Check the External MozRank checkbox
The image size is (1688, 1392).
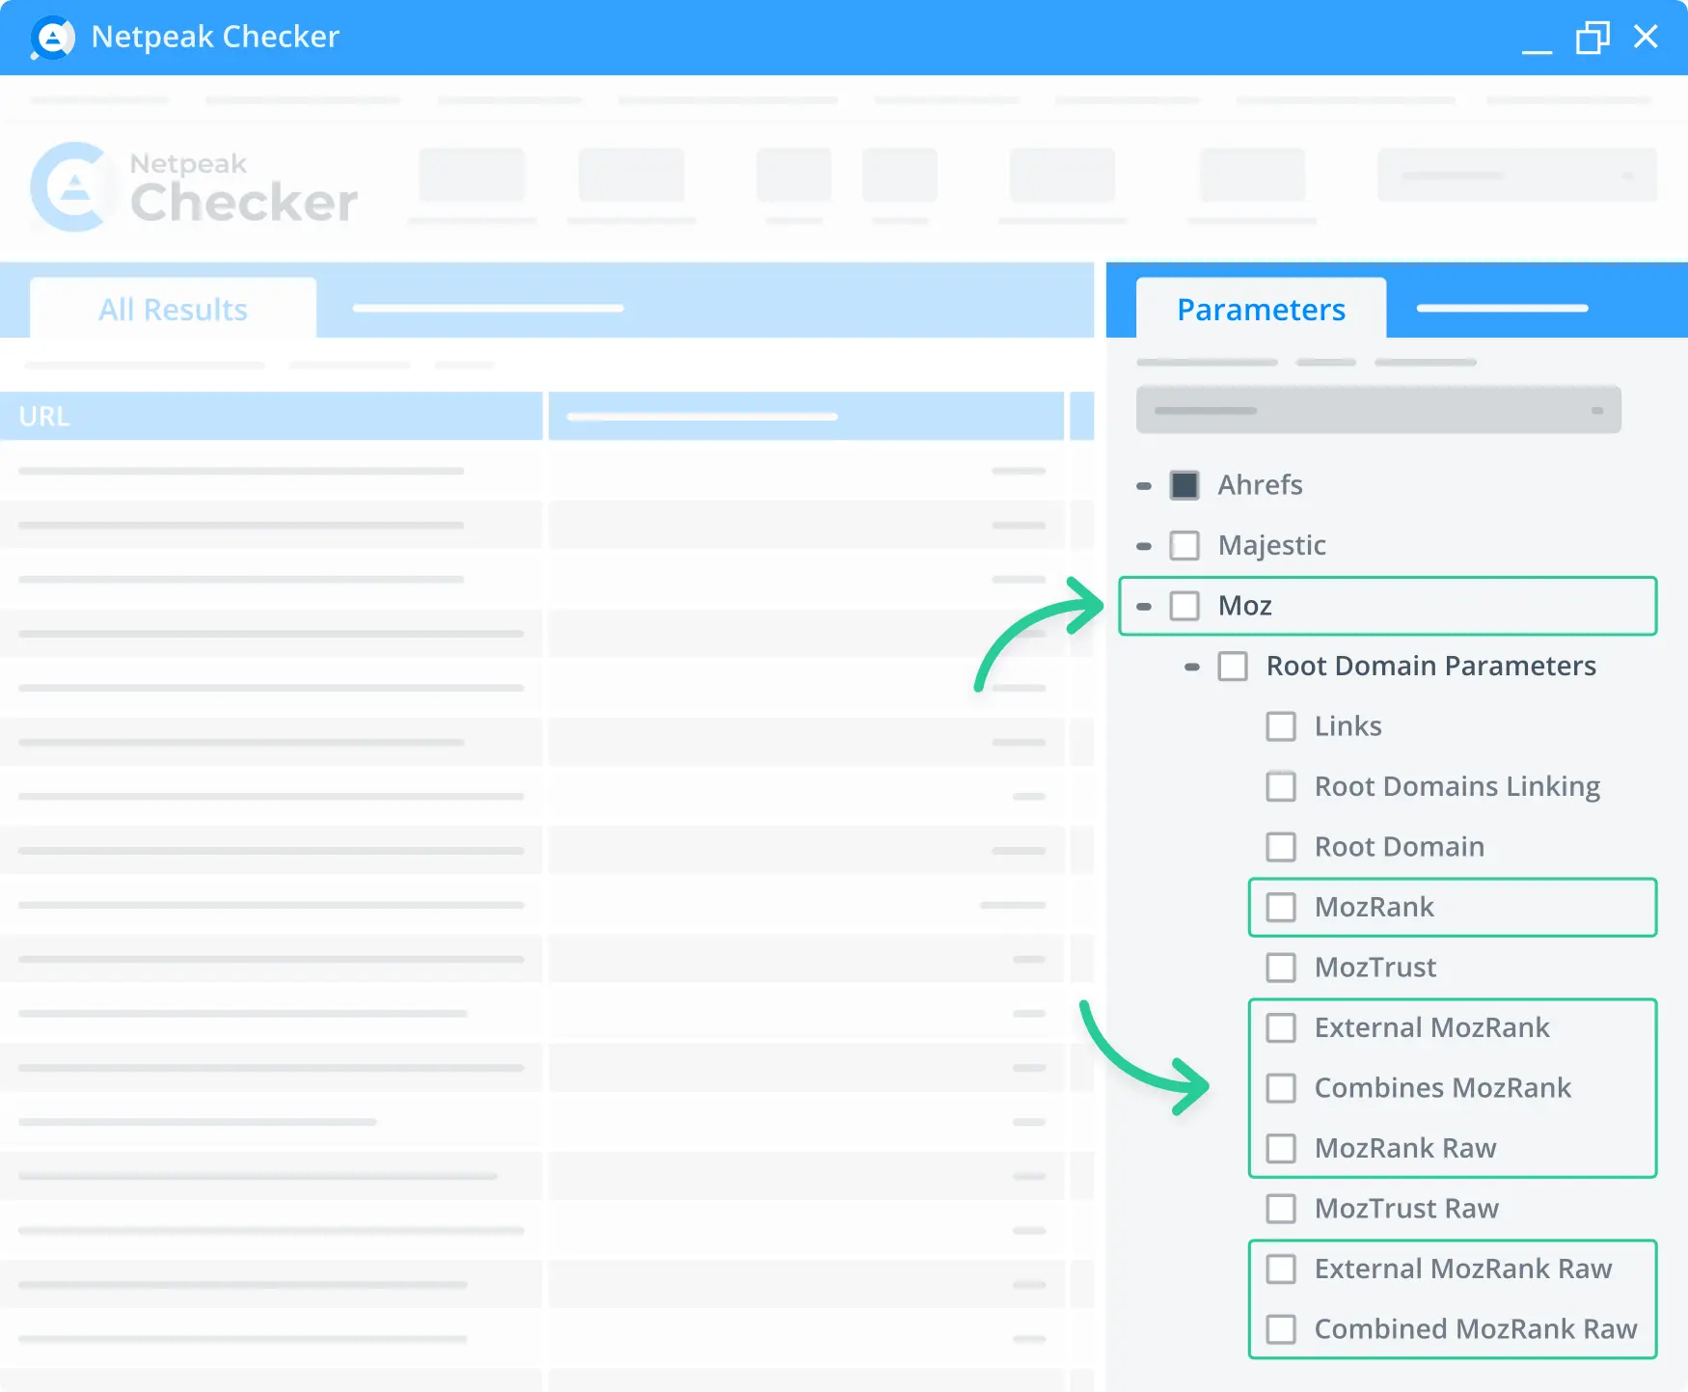point(1281,1028)
